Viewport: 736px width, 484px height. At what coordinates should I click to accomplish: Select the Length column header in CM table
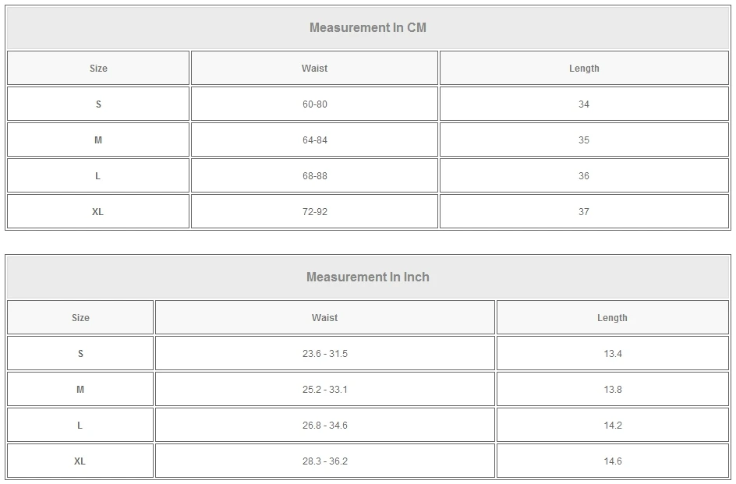[584, 69]
